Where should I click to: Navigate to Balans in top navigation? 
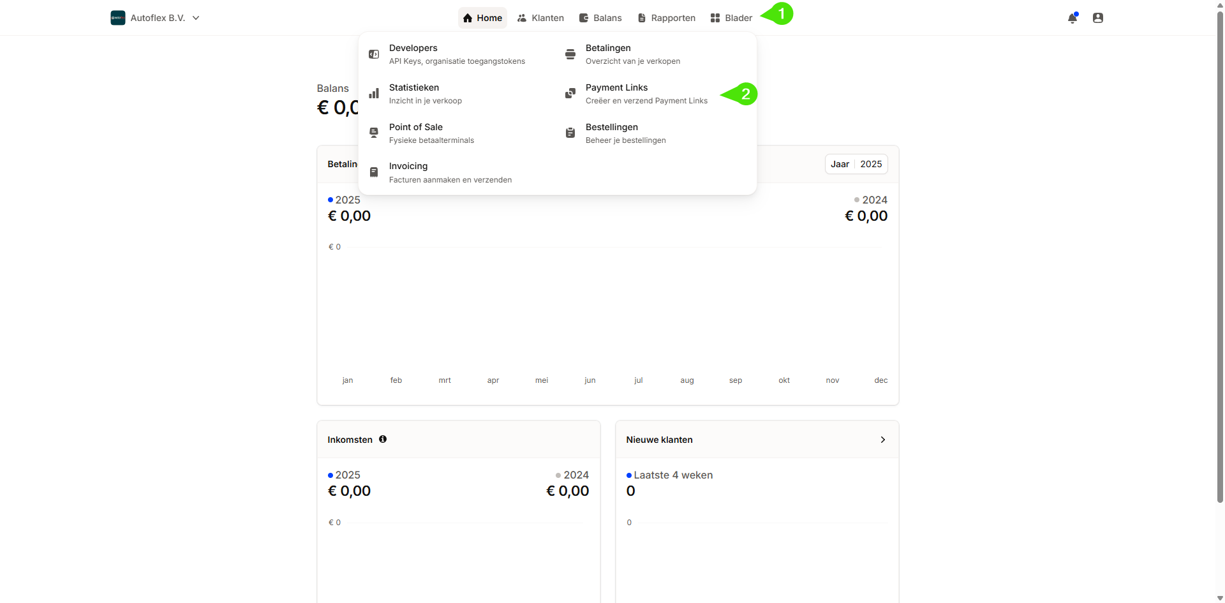point(600,18)
